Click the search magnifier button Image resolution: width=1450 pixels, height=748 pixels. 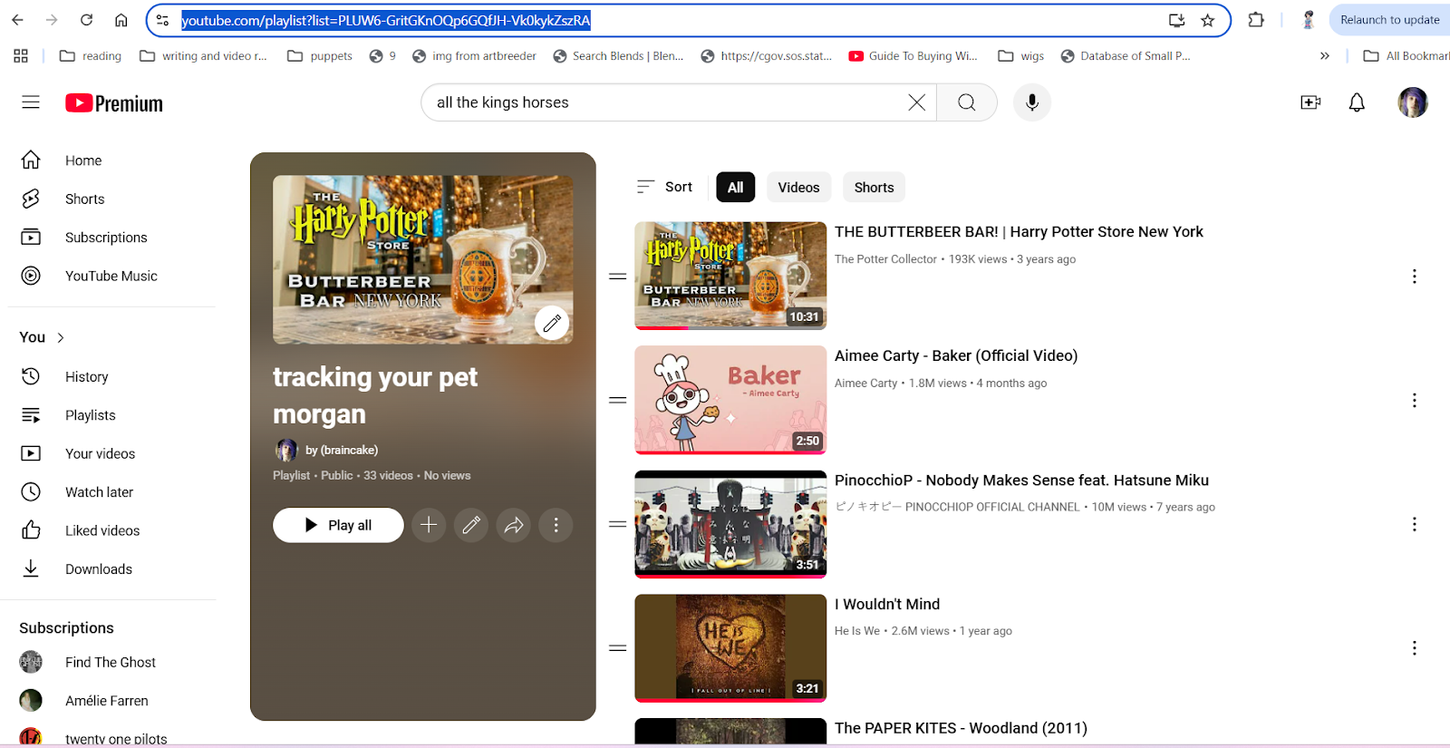pyautogui.click(x=967, y=102)
